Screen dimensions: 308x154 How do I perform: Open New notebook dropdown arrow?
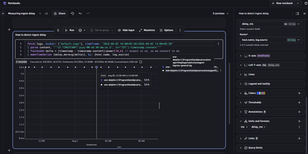[298, 3]
